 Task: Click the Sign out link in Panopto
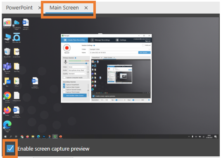coord(148,41)
